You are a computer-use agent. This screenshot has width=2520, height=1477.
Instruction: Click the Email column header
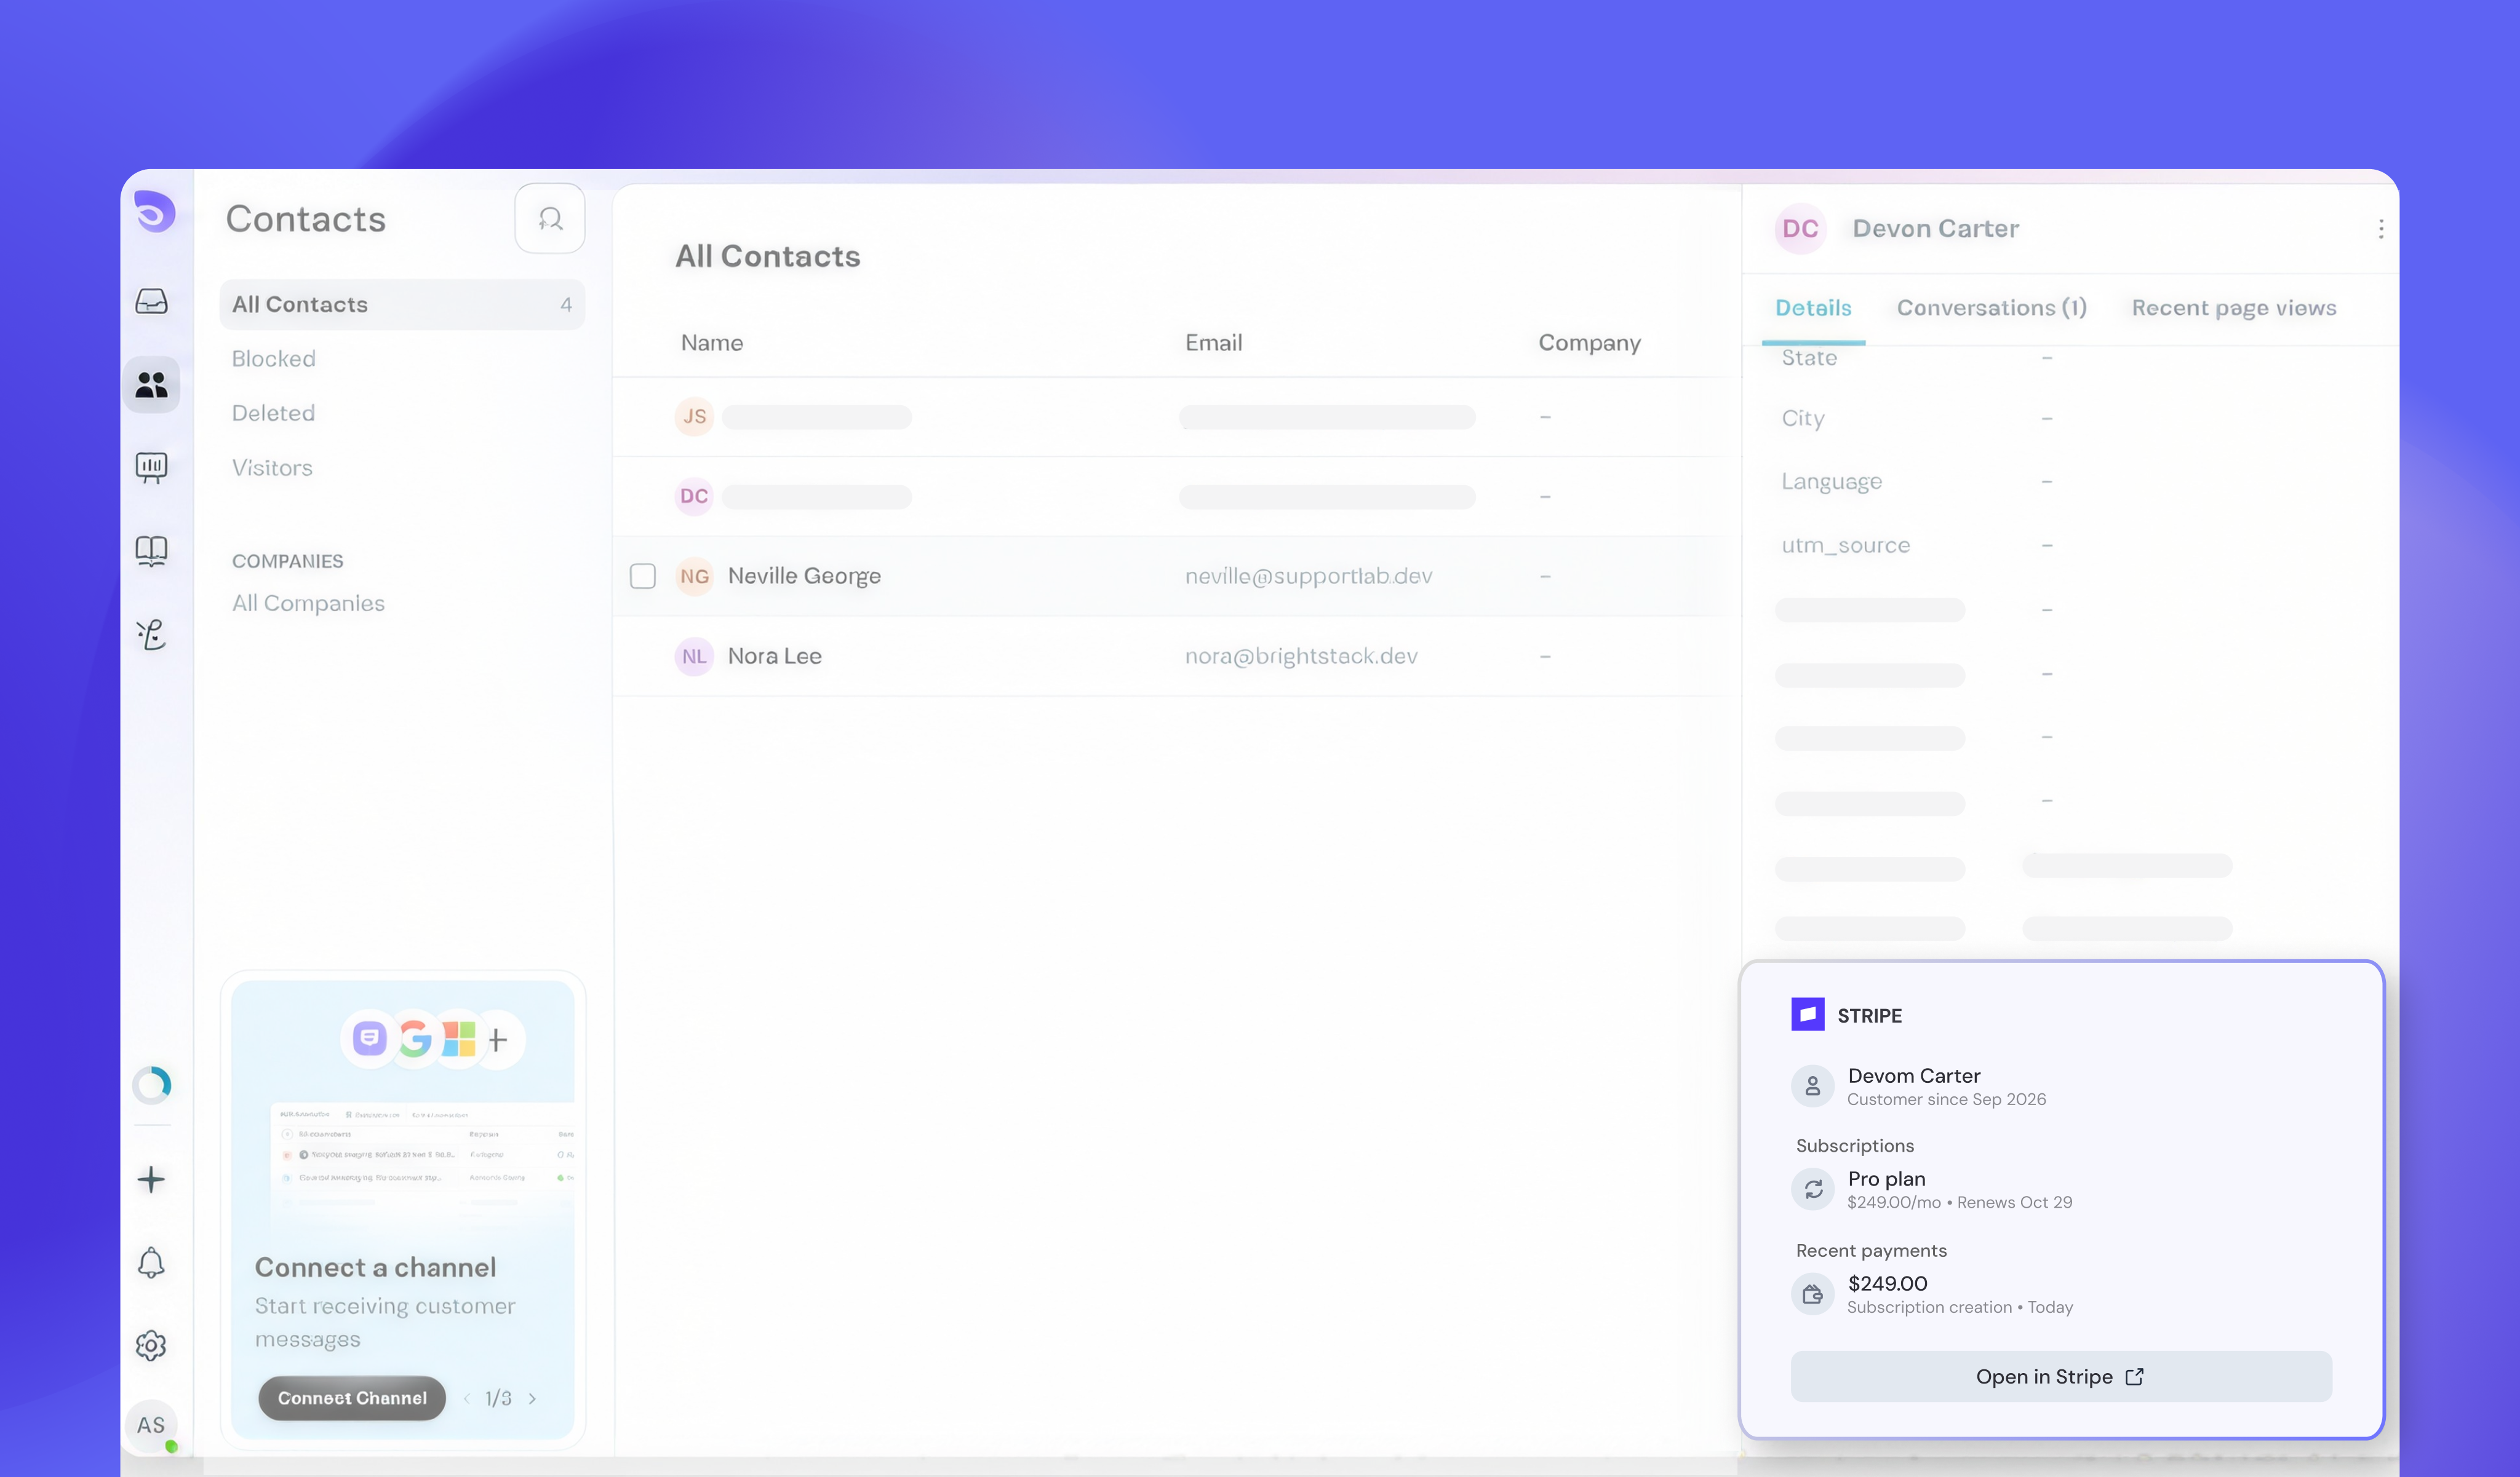(1213, 343)
